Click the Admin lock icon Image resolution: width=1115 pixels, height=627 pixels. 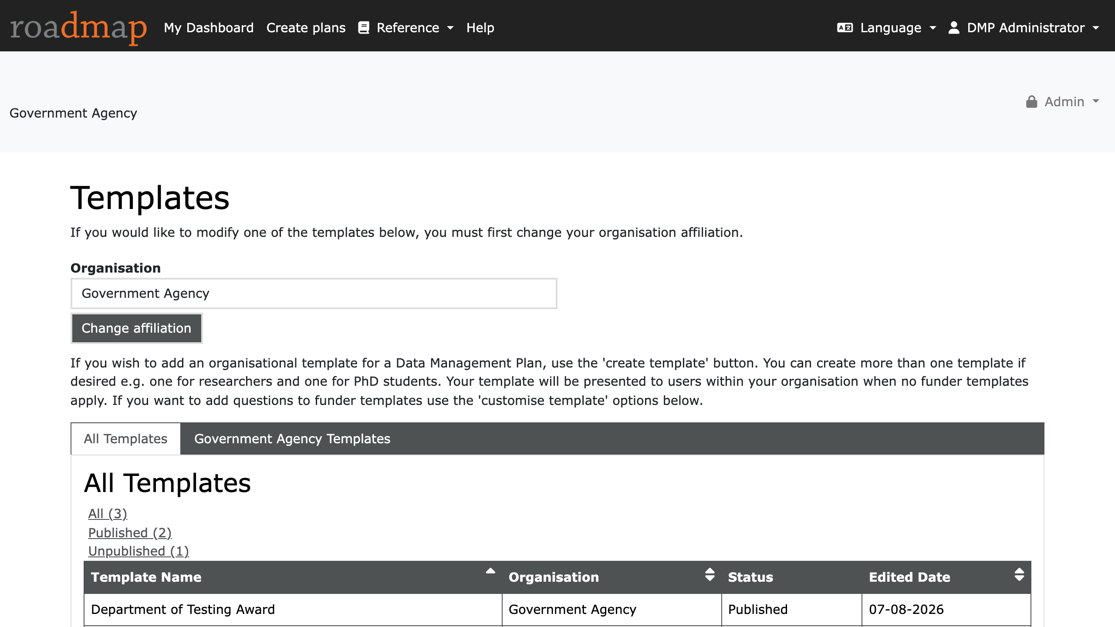click(x=1031, y=101)
